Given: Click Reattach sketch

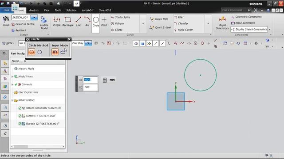Looking at the screenshot, I should (x=19, y=30).
